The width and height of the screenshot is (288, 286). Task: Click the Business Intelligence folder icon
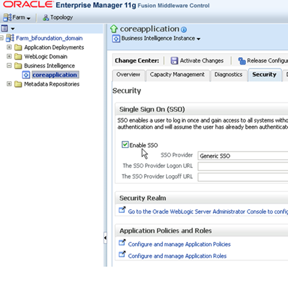tap(18, 66)
